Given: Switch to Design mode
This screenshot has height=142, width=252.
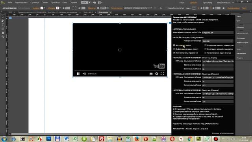Looking at the screenshot, I should [194, 3].
